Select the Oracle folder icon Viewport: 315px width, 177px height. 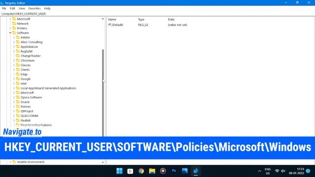click(18, 102)
